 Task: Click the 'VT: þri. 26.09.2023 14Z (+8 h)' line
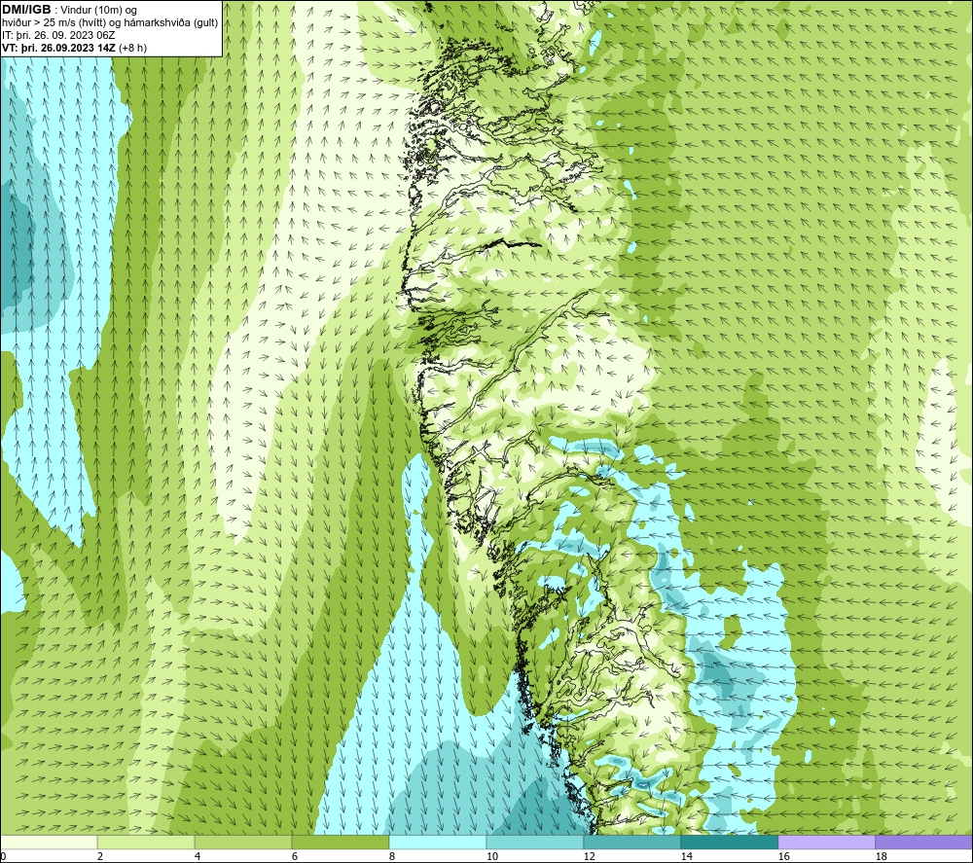(x=75, y=48)
